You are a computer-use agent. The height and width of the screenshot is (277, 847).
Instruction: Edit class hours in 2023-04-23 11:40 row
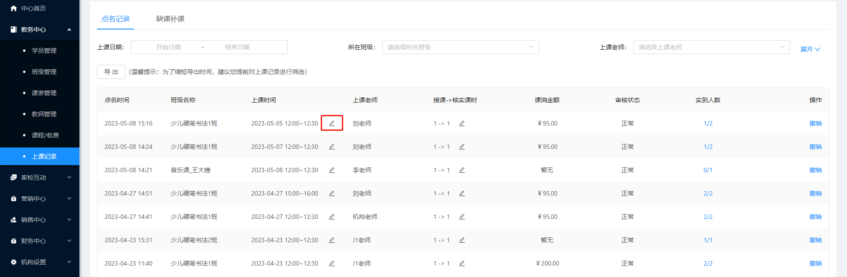[x=462, y=263]
